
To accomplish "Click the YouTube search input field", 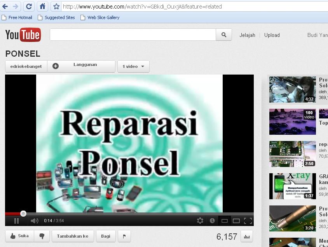I will [133, 35].
